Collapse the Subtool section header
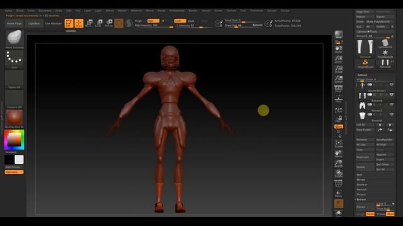 (363, 75)
